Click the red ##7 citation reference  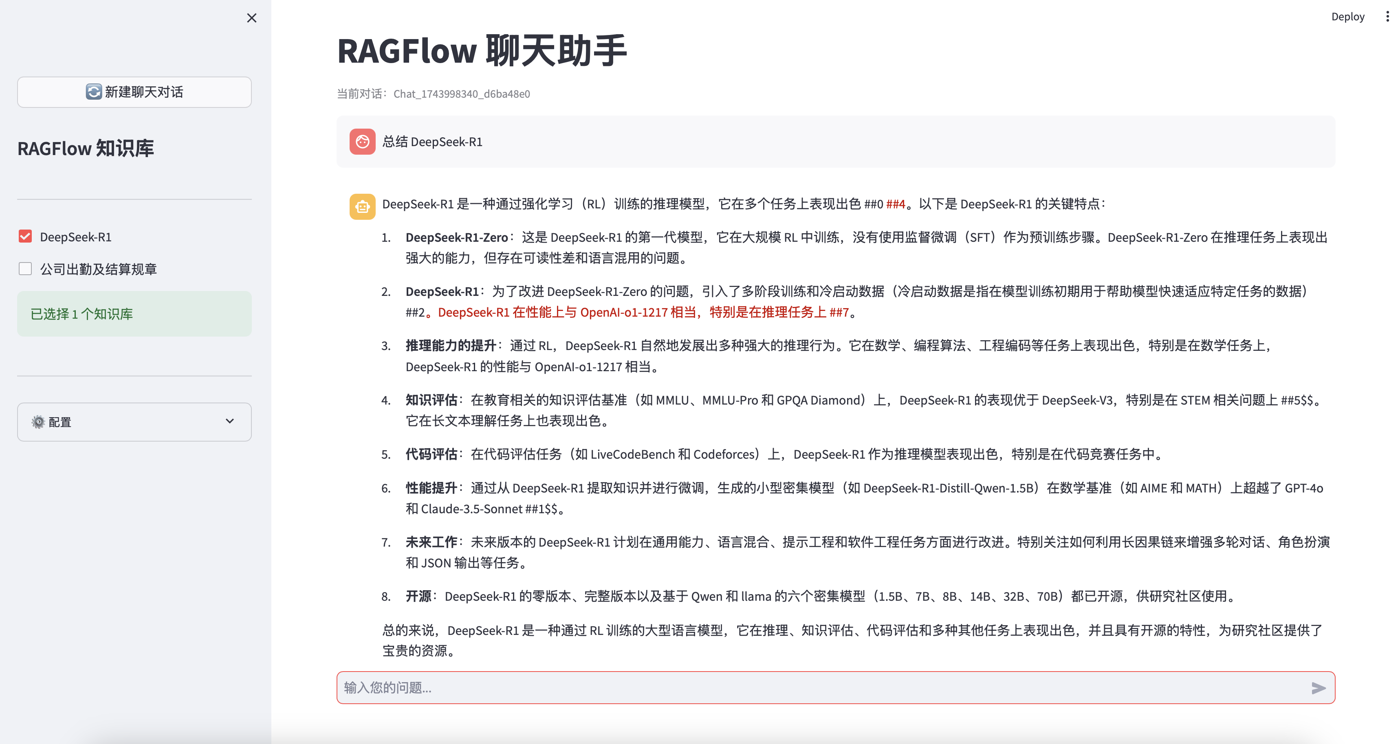pos(839,312)
